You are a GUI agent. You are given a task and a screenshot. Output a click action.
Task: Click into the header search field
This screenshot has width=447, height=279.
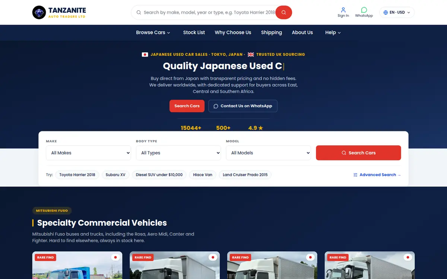click(x=209, y=12)
